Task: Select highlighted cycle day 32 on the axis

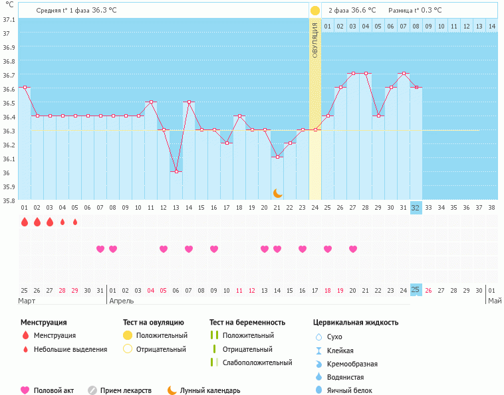Action: (416, 207)
